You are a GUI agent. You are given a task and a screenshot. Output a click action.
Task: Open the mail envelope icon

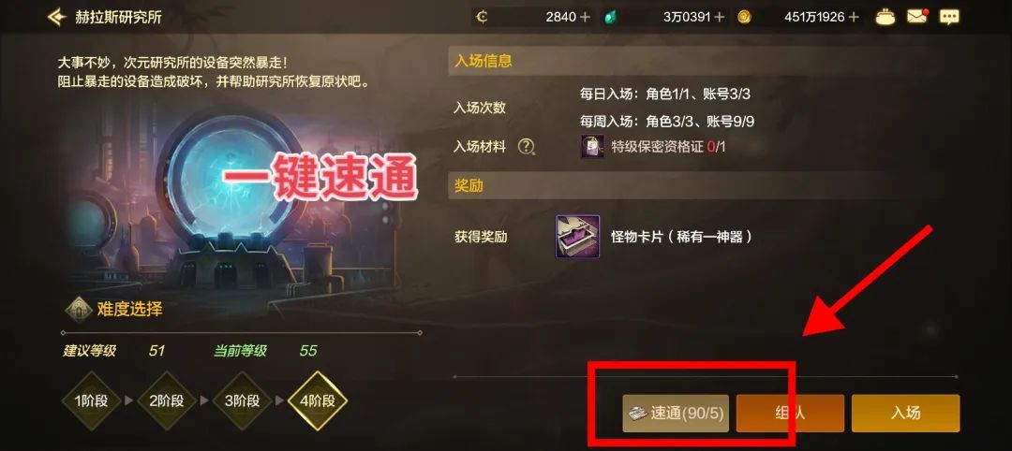(x=917, y=17)
